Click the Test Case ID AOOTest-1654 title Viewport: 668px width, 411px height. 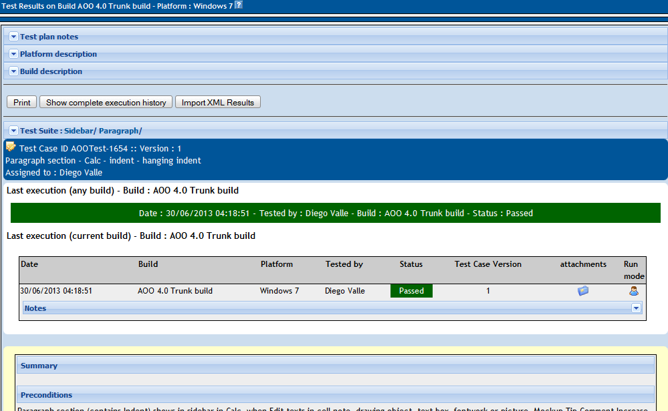(x=100, y=148)
